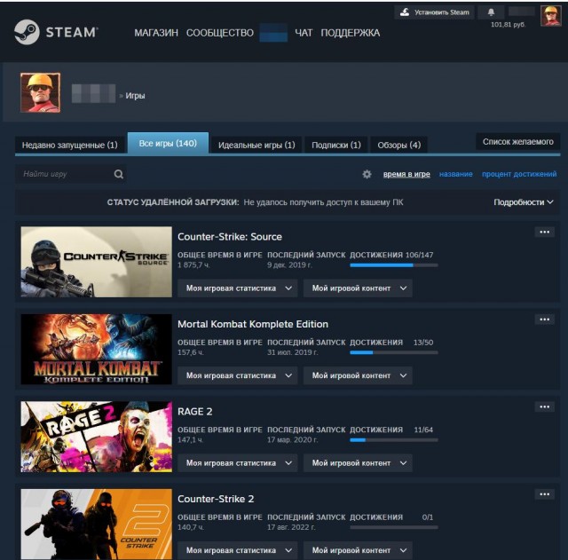Click Установить Steam button
This screenshot has width=568, height=560.
tap(434, 12)
